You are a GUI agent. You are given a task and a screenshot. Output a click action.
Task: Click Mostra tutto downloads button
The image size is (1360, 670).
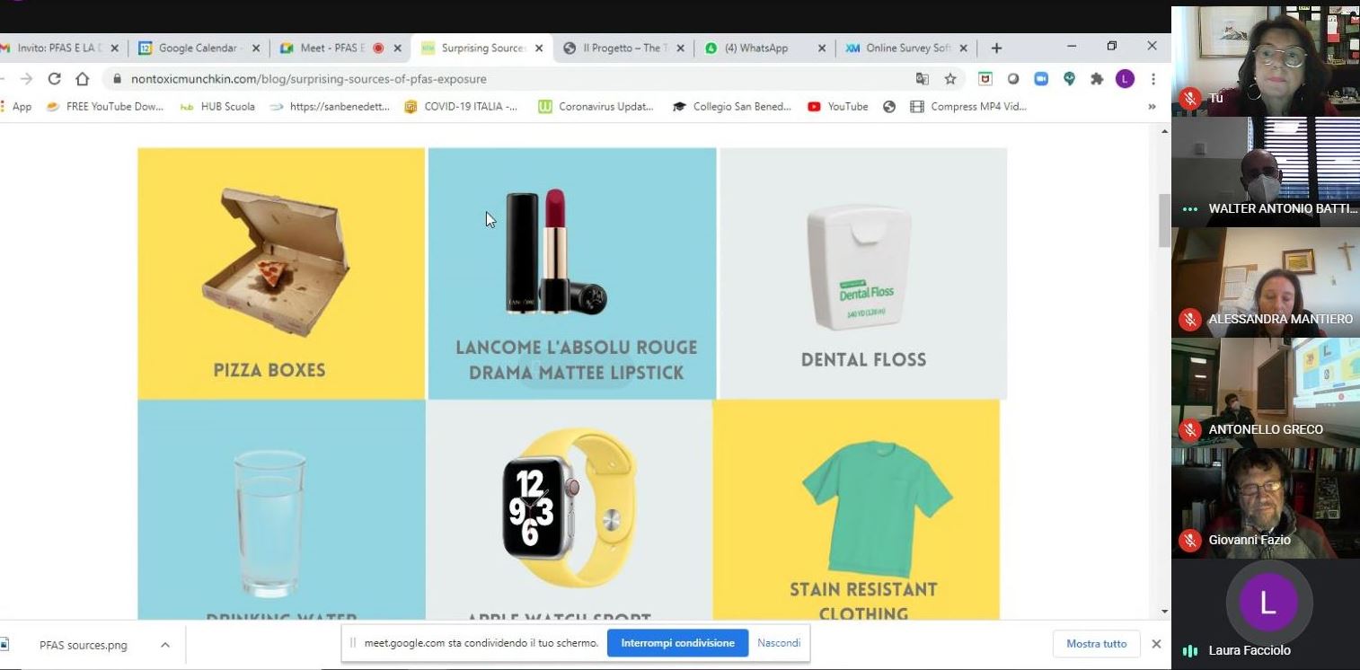pyautogui.click(x=1096, y=644)
